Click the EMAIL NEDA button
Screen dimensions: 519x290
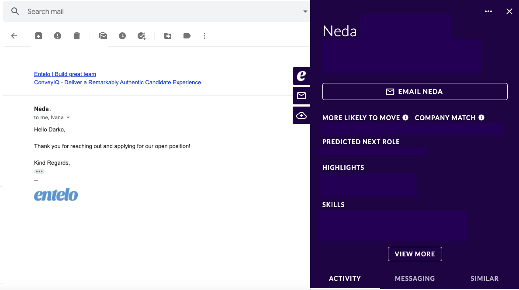(415, 91)
